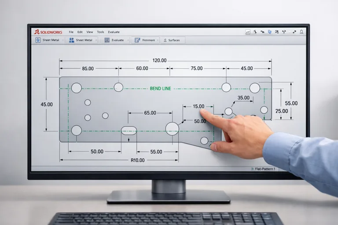Expand the dropdown beside the two-people Sheet Metal button
Screen dimensions: 338x225
click(x=97, y=40)
